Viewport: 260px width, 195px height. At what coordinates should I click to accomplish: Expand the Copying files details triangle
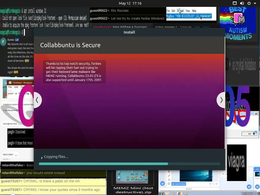[x=42, y=158]
